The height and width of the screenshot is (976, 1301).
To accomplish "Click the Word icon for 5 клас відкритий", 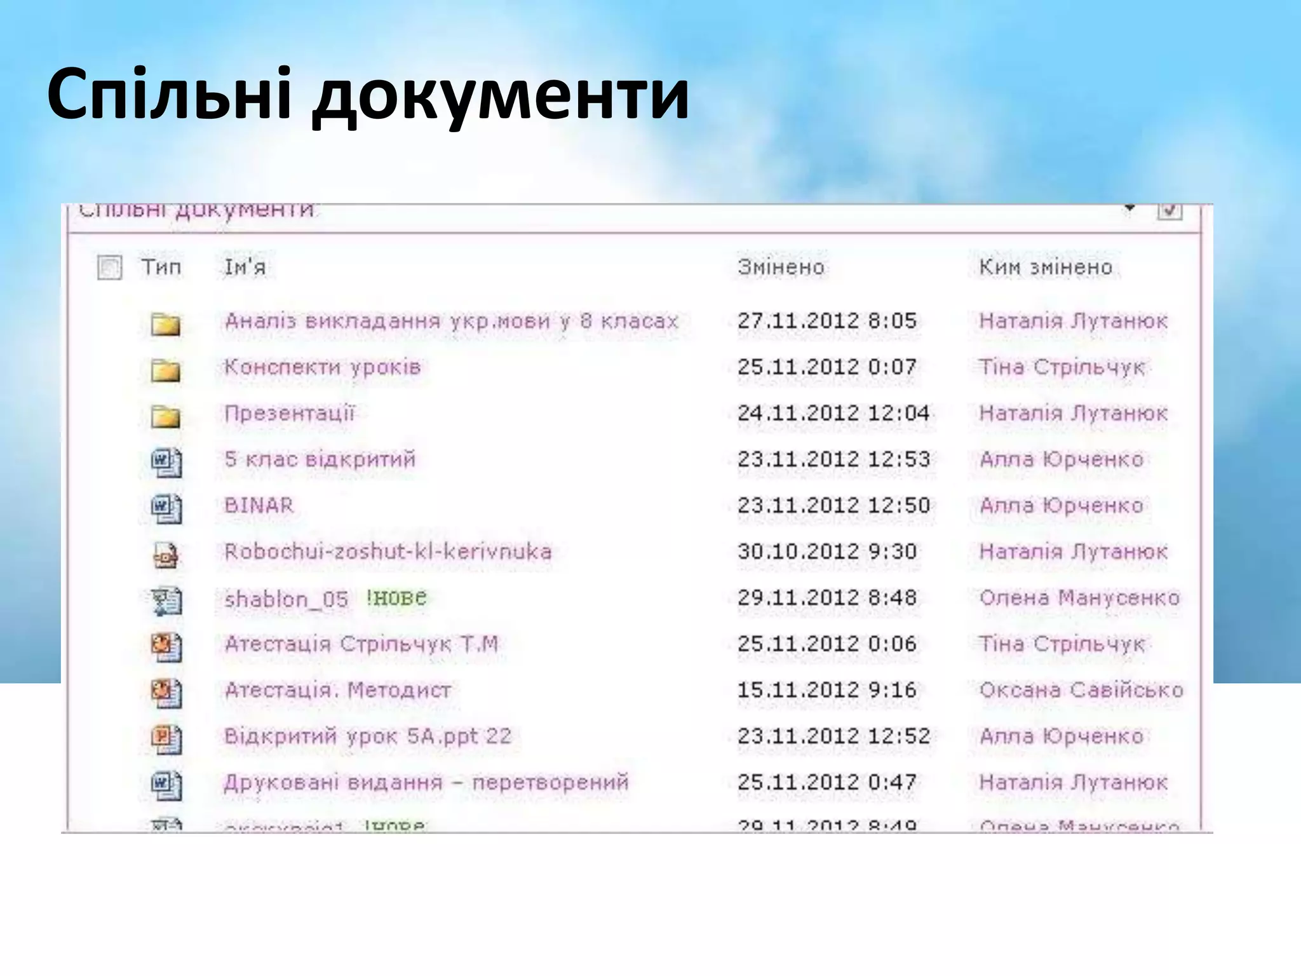I will [166, 462].
